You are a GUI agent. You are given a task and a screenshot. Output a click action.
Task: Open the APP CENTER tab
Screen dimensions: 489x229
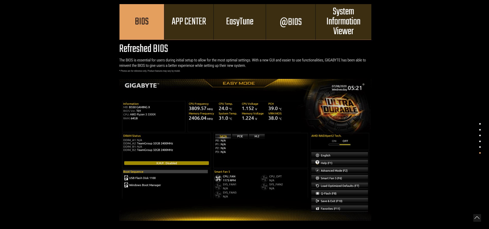click(189, 22)
